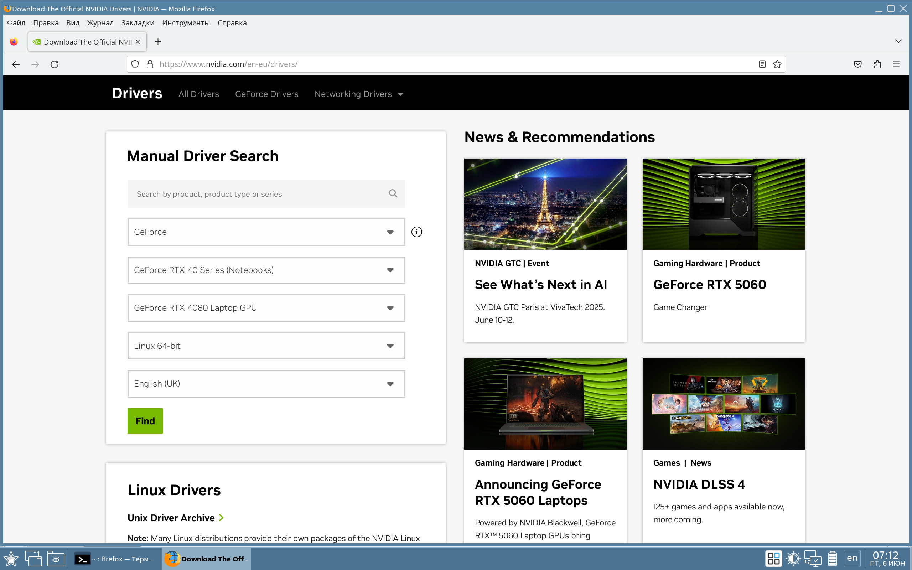Open See What's Next in AI article
Image resolution: width=912 pixels, height=570 pixels.
pos(541,284)
